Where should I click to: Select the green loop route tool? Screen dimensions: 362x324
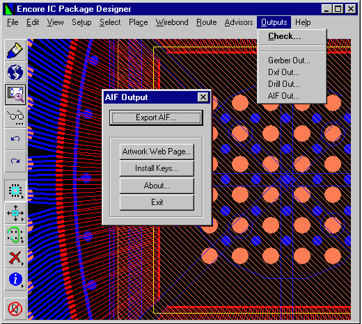click(x=15, y=235)
